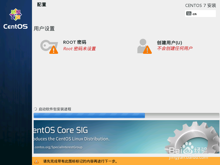Open the 创建用户 person icon
This screenshot has height=165, width=220.
coord(144,46)
